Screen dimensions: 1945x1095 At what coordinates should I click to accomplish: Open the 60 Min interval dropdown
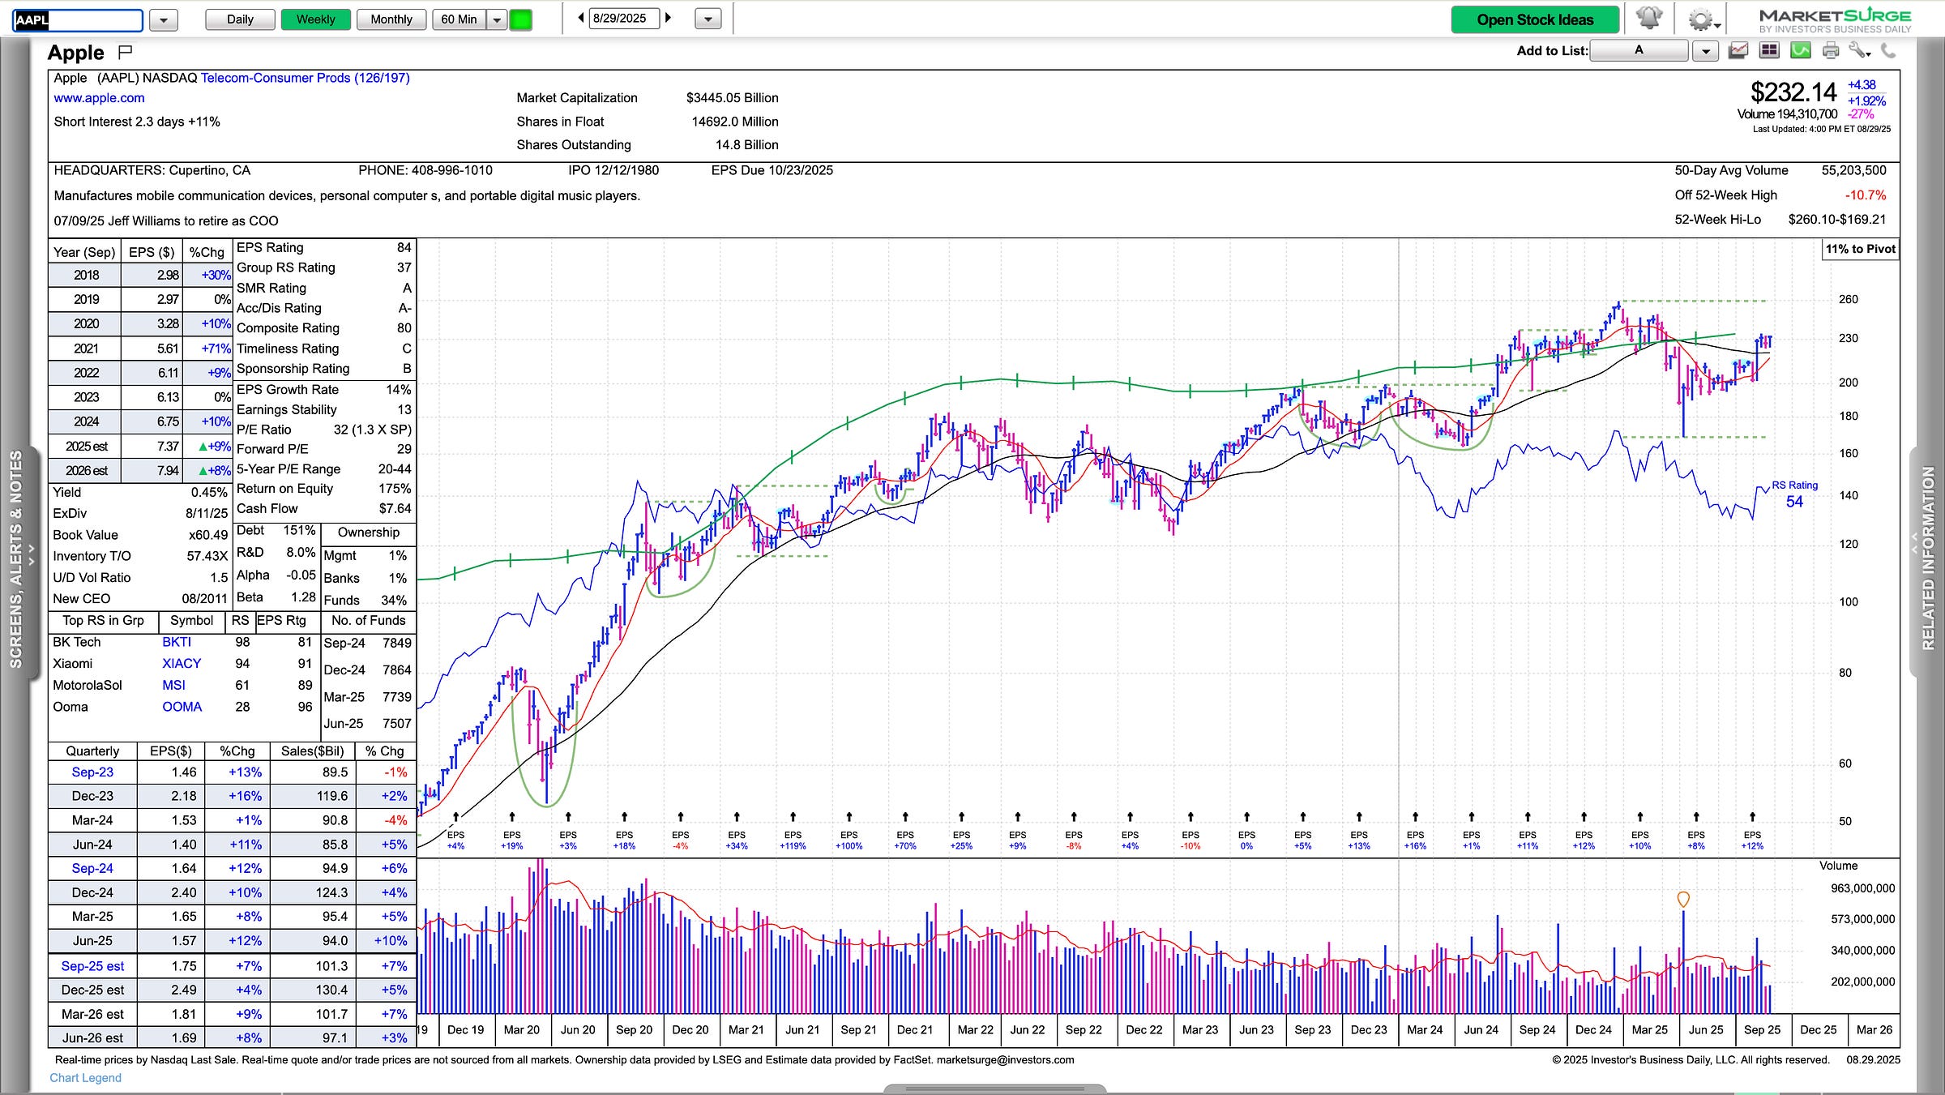[497, 19]
